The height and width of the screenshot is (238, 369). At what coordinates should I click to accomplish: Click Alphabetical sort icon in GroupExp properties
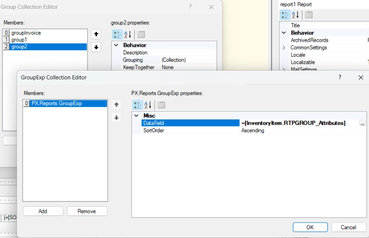[147, 105]
